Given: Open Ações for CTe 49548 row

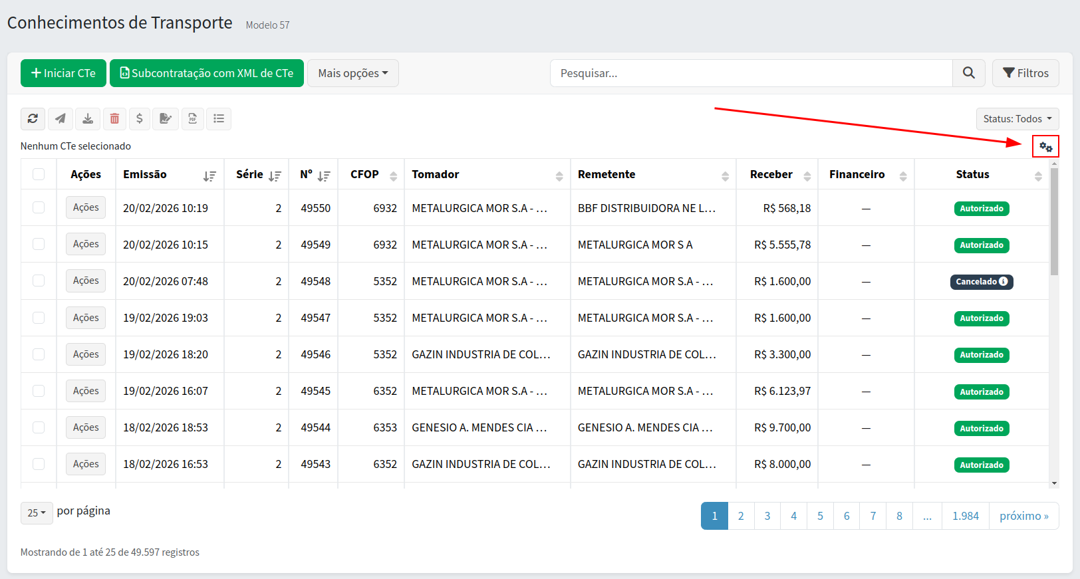Looking at the screenshot, I should click(x=86, y=281).
